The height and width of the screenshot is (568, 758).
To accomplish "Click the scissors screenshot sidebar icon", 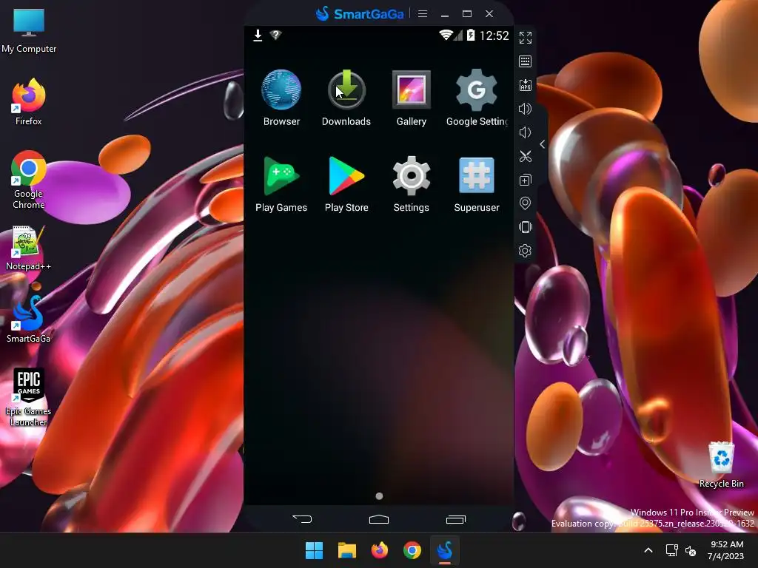I will [x=526, y=156].
